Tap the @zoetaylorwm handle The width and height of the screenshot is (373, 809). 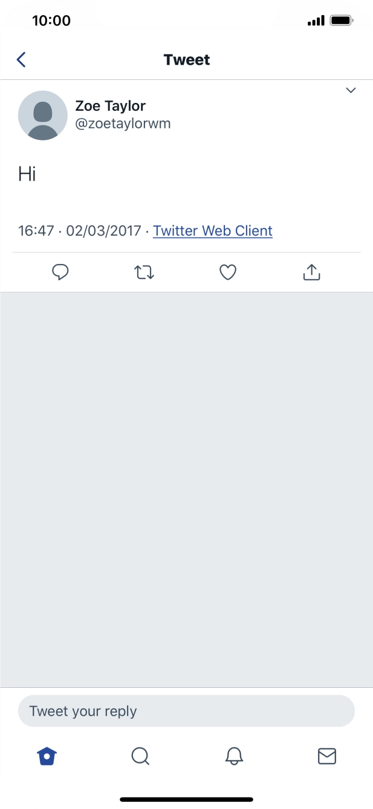[x=123, y=124]
